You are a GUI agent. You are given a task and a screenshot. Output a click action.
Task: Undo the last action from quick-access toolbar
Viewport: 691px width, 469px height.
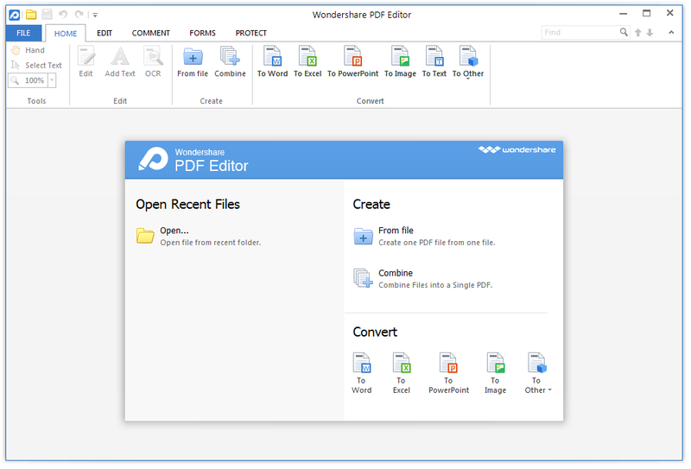(x=63, y=15)
